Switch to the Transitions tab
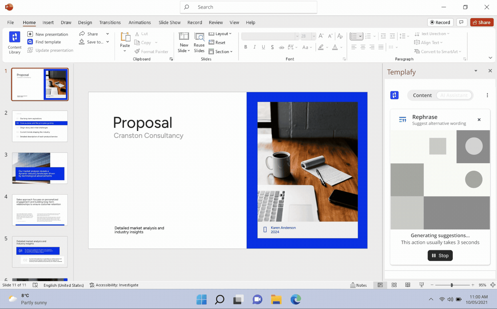Viewport: 497px width, 309px height. [110, 23]
